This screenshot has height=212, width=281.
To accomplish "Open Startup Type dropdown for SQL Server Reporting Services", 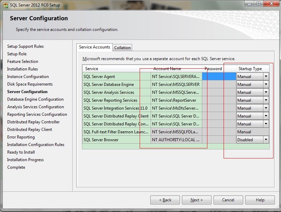I will tap(266, 100).
